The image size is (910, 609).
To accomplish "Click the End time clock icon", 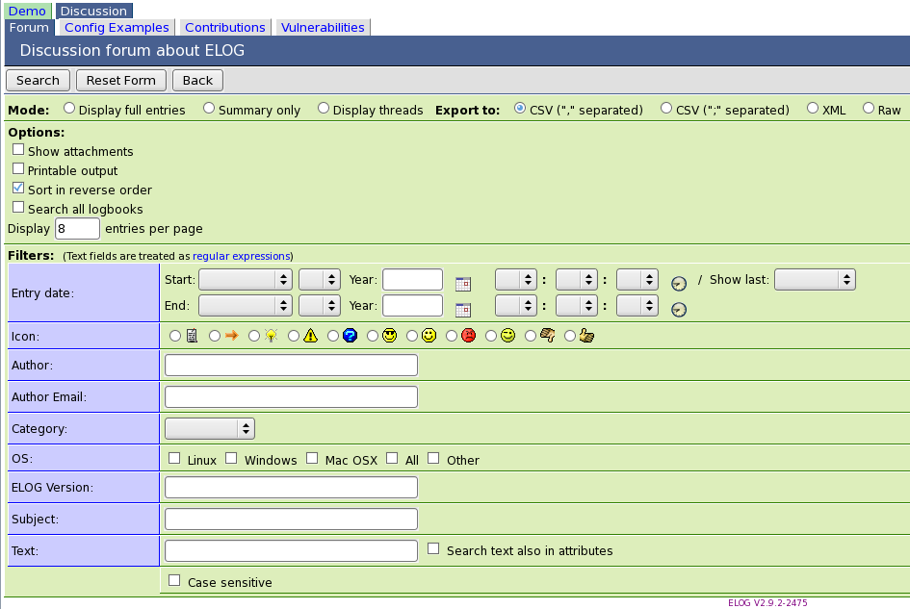I will point(679,309).
